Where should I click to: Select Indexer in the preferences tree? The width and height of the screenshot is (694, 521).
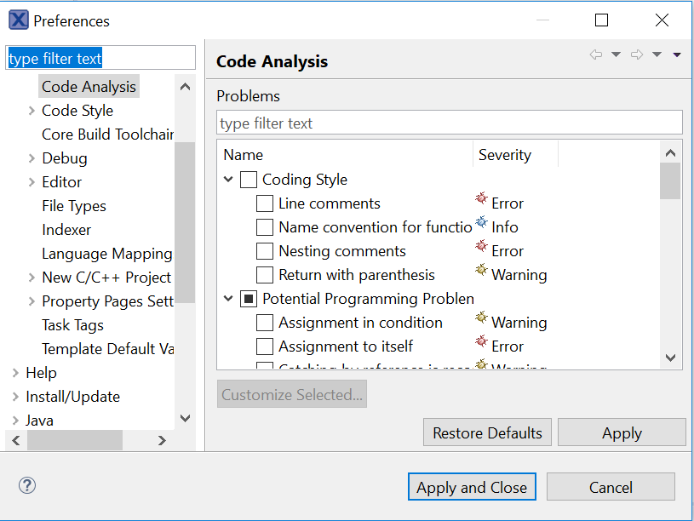click(66, 230)
